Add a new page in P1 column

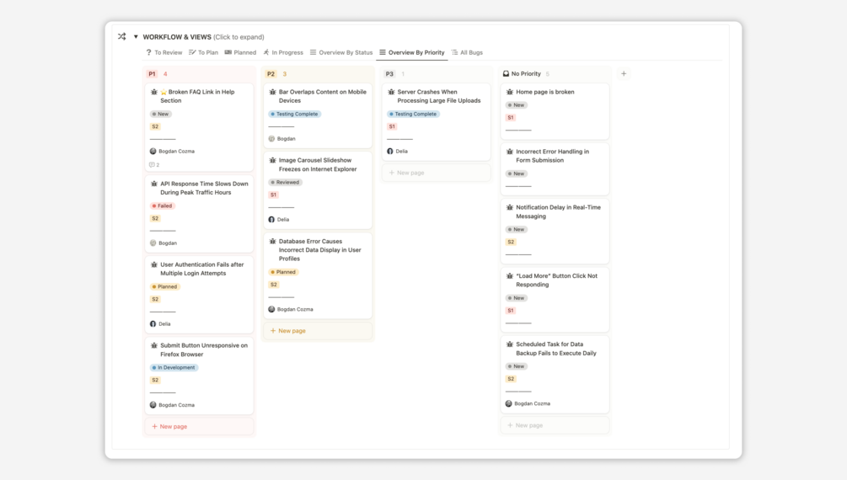click(x=170, y=427)
